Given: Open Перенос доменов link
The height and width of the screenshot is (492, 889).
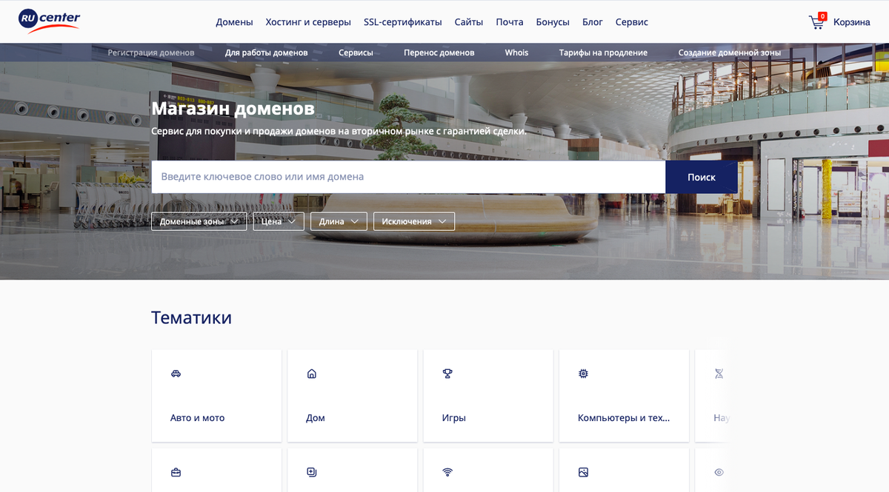Looking at the screenshot, I should (x=439, y=53).
